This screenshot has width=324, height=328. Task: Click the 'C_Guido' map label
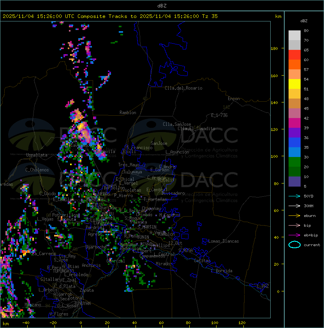click(x=48, y=194)
